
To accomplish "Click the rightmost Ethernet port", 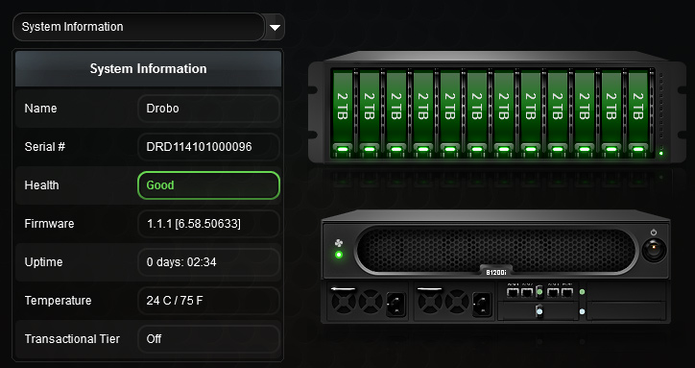I will pos(567,292).
